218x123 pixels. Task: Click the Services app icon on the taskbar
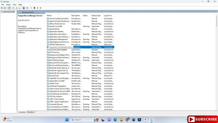coord(151,120)
